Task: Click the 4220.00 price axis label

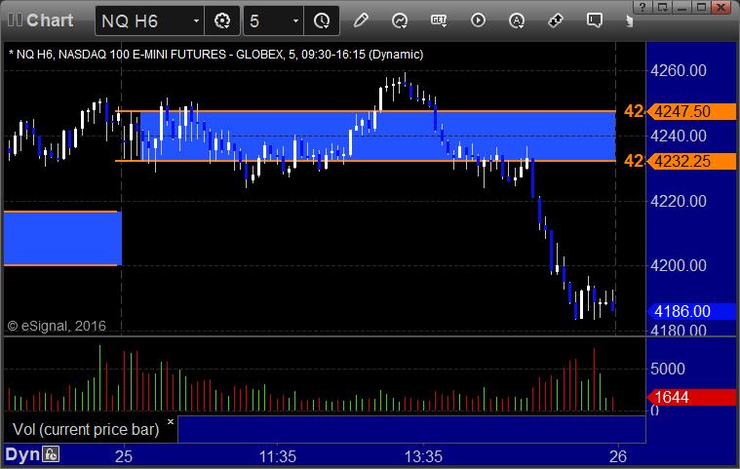Action: [x=679, y=201]
